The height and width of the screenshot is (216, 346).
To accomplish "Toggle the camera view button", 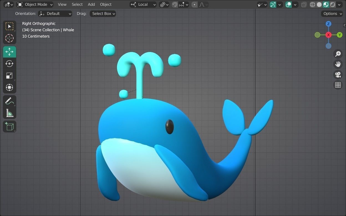I will (338, 75).
